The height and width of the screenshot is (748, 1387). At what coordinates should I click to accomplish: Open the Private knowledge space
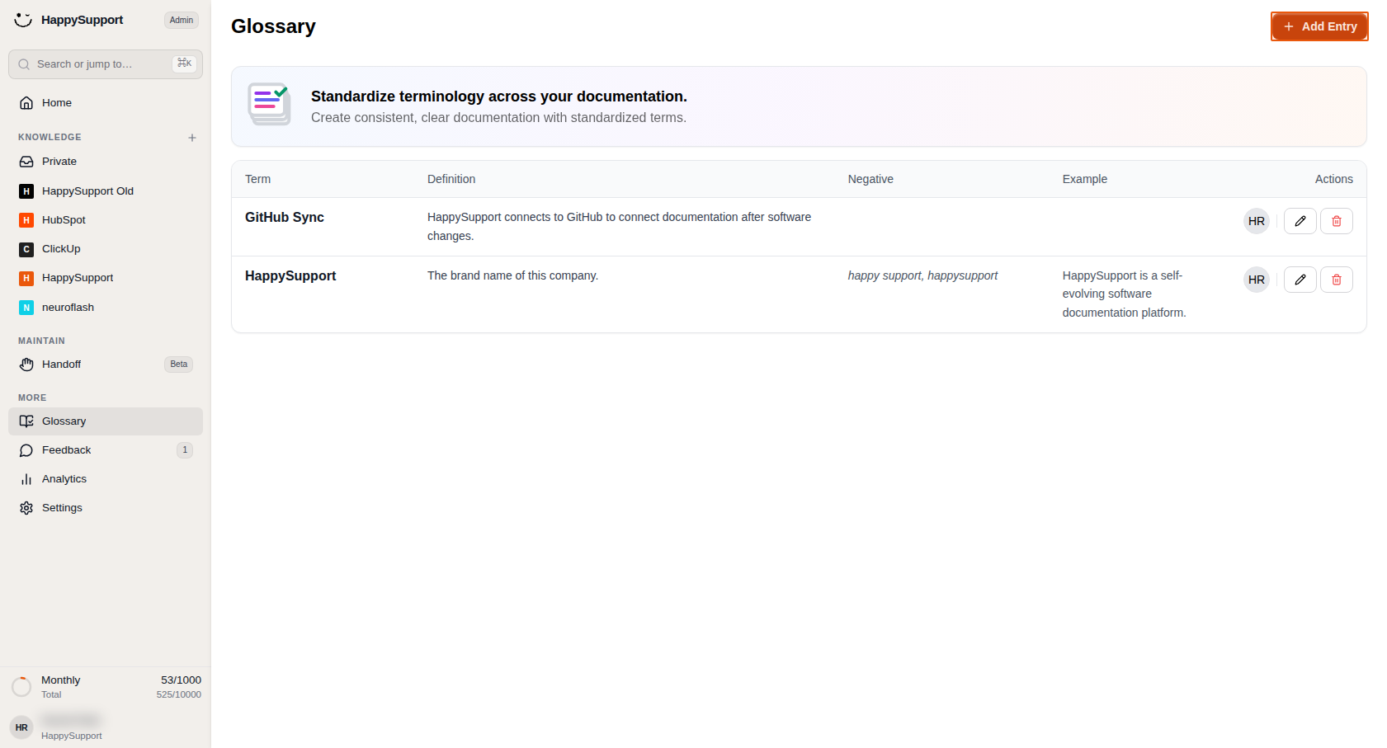106,162
